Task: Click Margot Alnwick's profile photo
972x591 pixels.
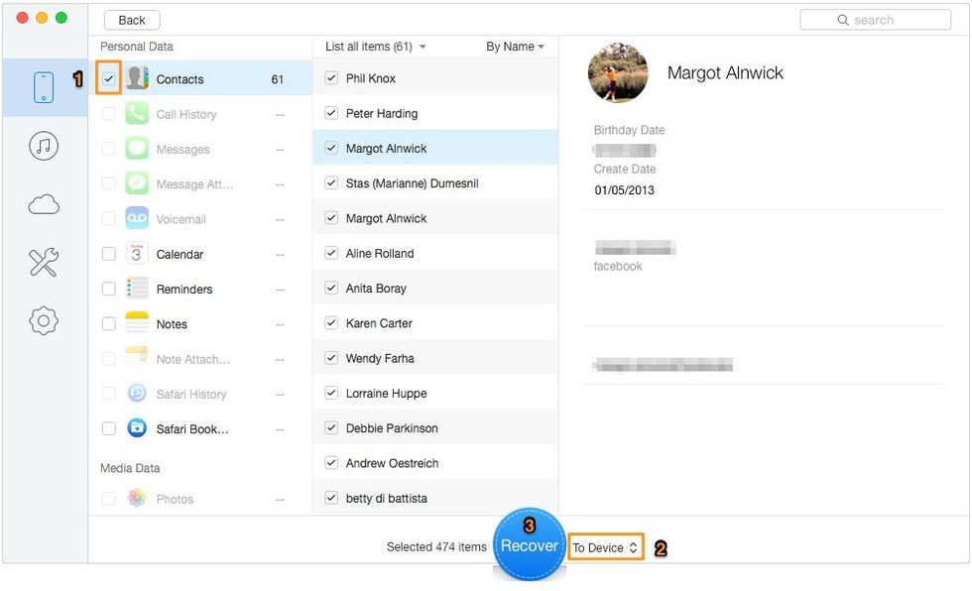Action: (618, 74)
